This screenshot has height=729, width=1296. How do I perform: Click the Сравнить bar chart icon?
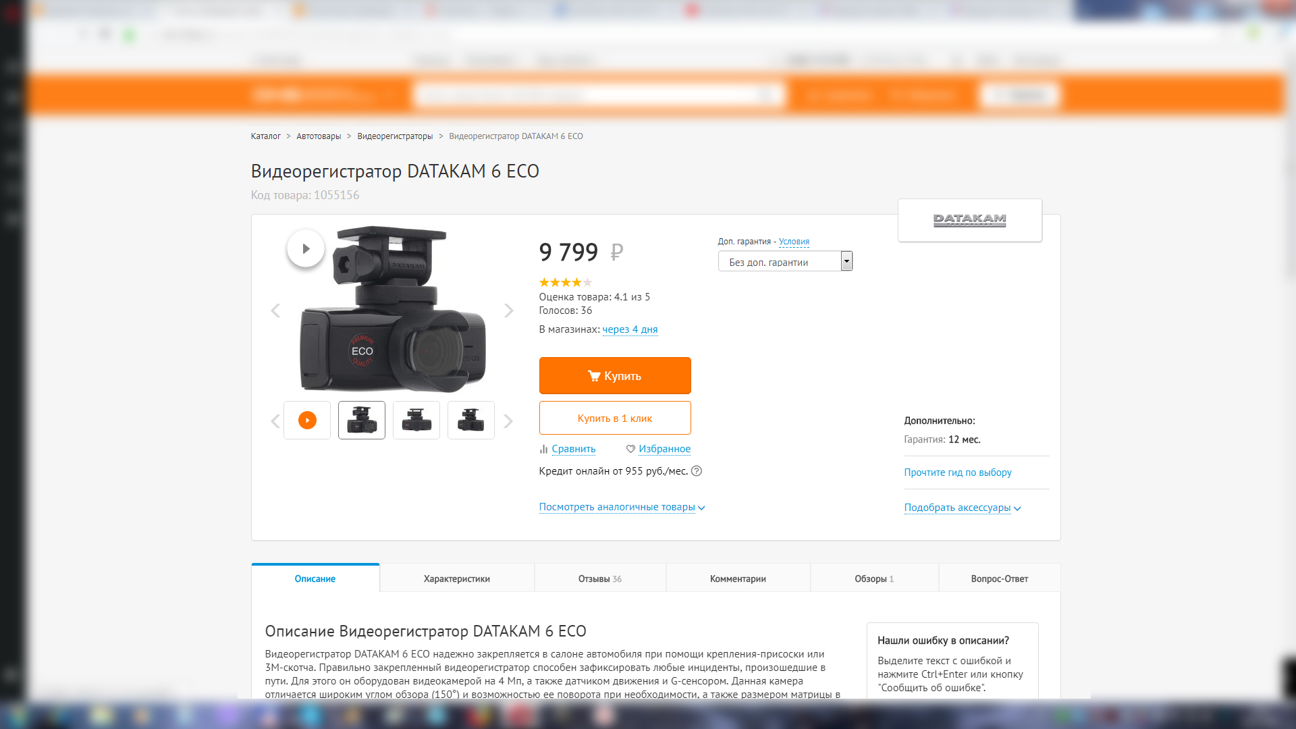[543, 449]
